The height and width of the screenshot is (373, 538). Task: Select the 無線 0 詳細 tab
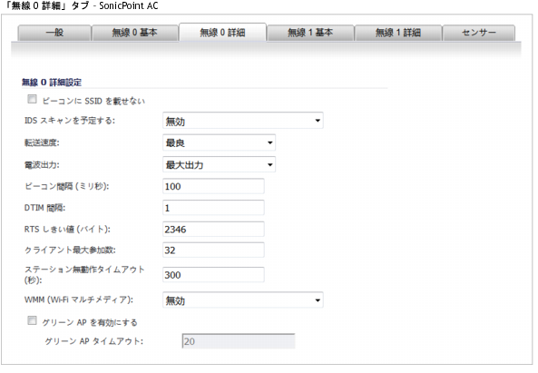tap(222, 33)
